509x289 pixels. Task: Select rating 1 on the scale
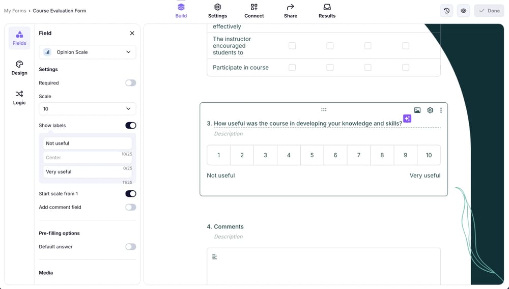pos(219,155)
